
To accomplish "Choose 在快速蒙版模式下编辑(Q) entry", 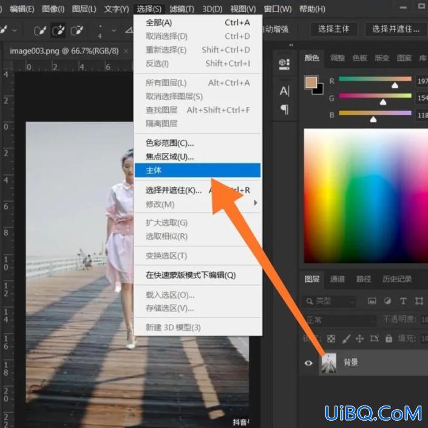I will (198, 275).
